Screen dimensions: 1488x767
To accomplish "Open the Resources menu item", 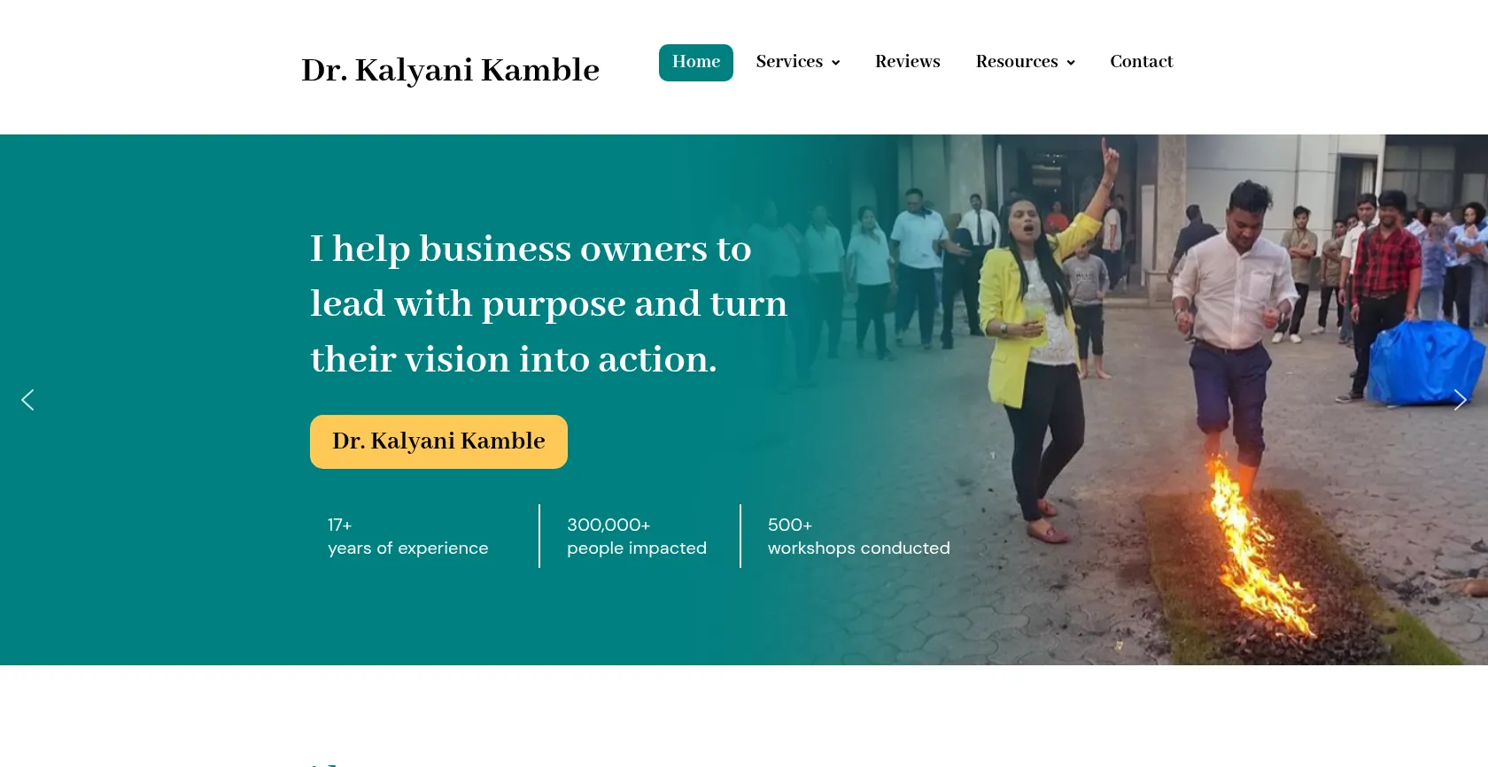I will click(x=1017, y=62).
